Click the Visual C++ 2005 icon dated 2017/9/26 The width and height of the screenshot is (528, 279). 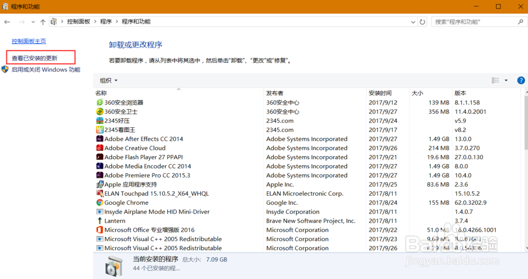100,248
